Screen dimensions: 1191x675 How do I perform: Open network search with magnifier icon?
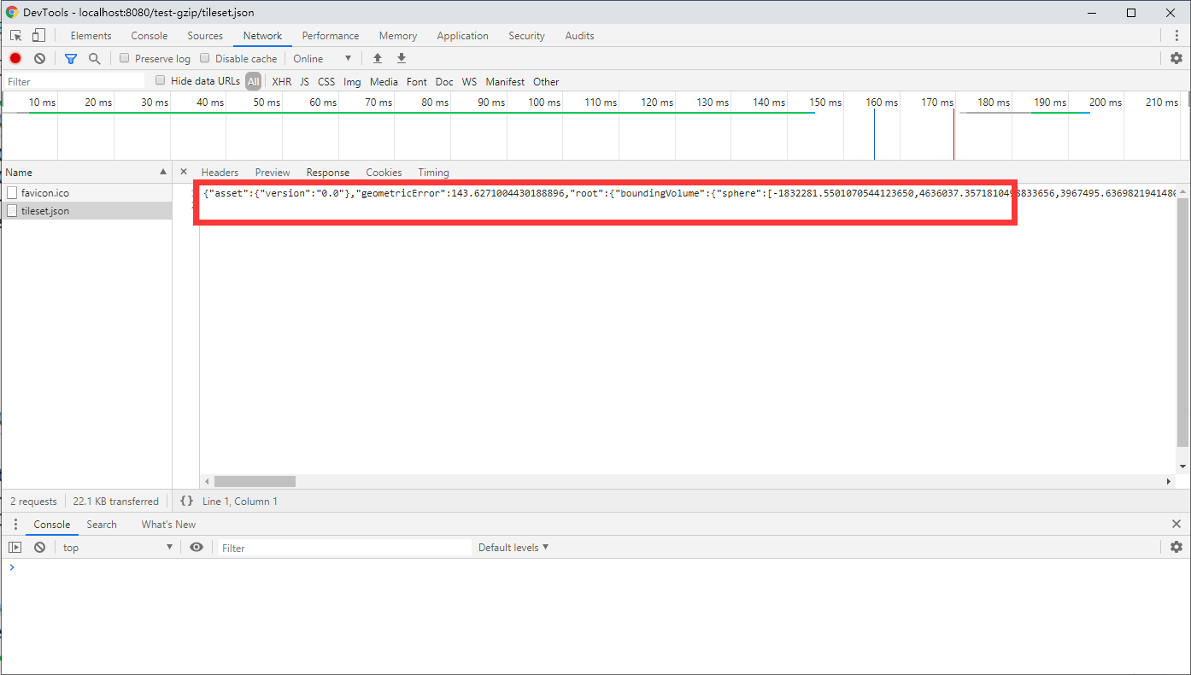click(94, 58)
